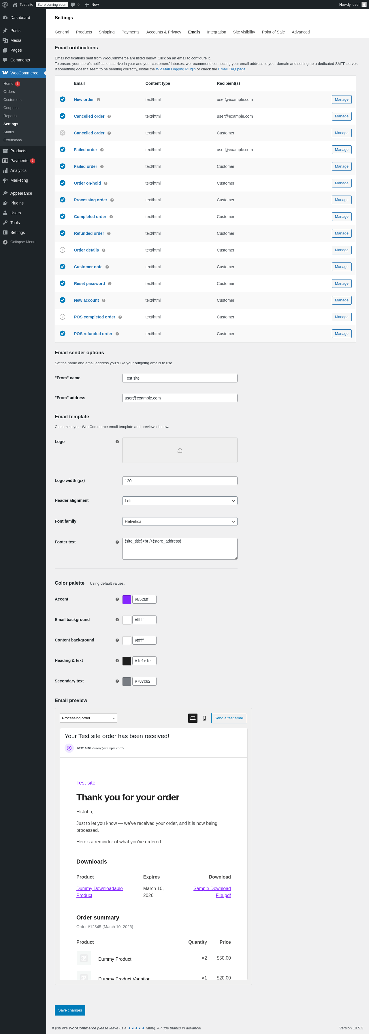Toggle the enabled status of New order email
The height and width of the screenshot is (1034, 369).
pyautogui.click(x=63, y=100)
